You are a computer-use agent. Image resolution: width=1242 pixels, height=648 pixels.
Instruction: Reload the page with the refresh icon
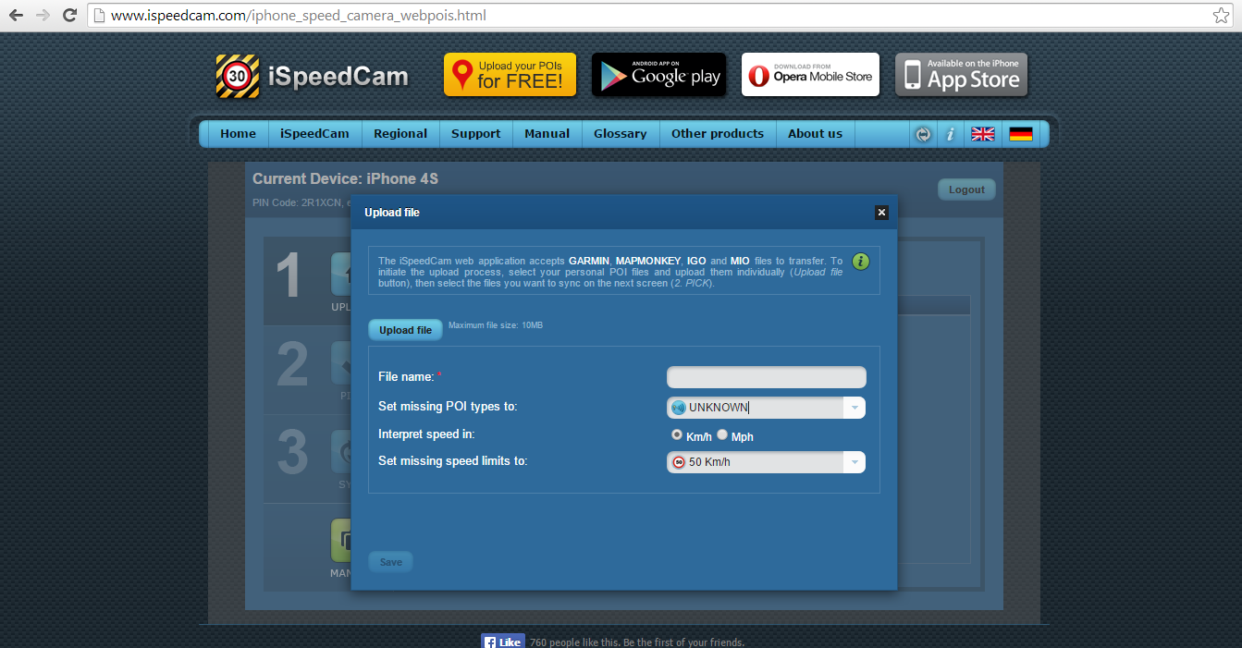[69, 16]
